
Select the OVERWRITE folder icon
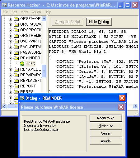coord(16,41)
